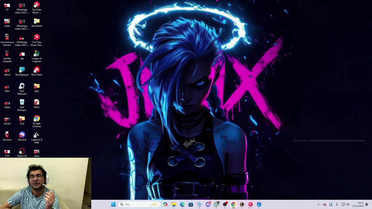
Task: Switch to Google Chrome in taskbar
Action: (233, 204)
